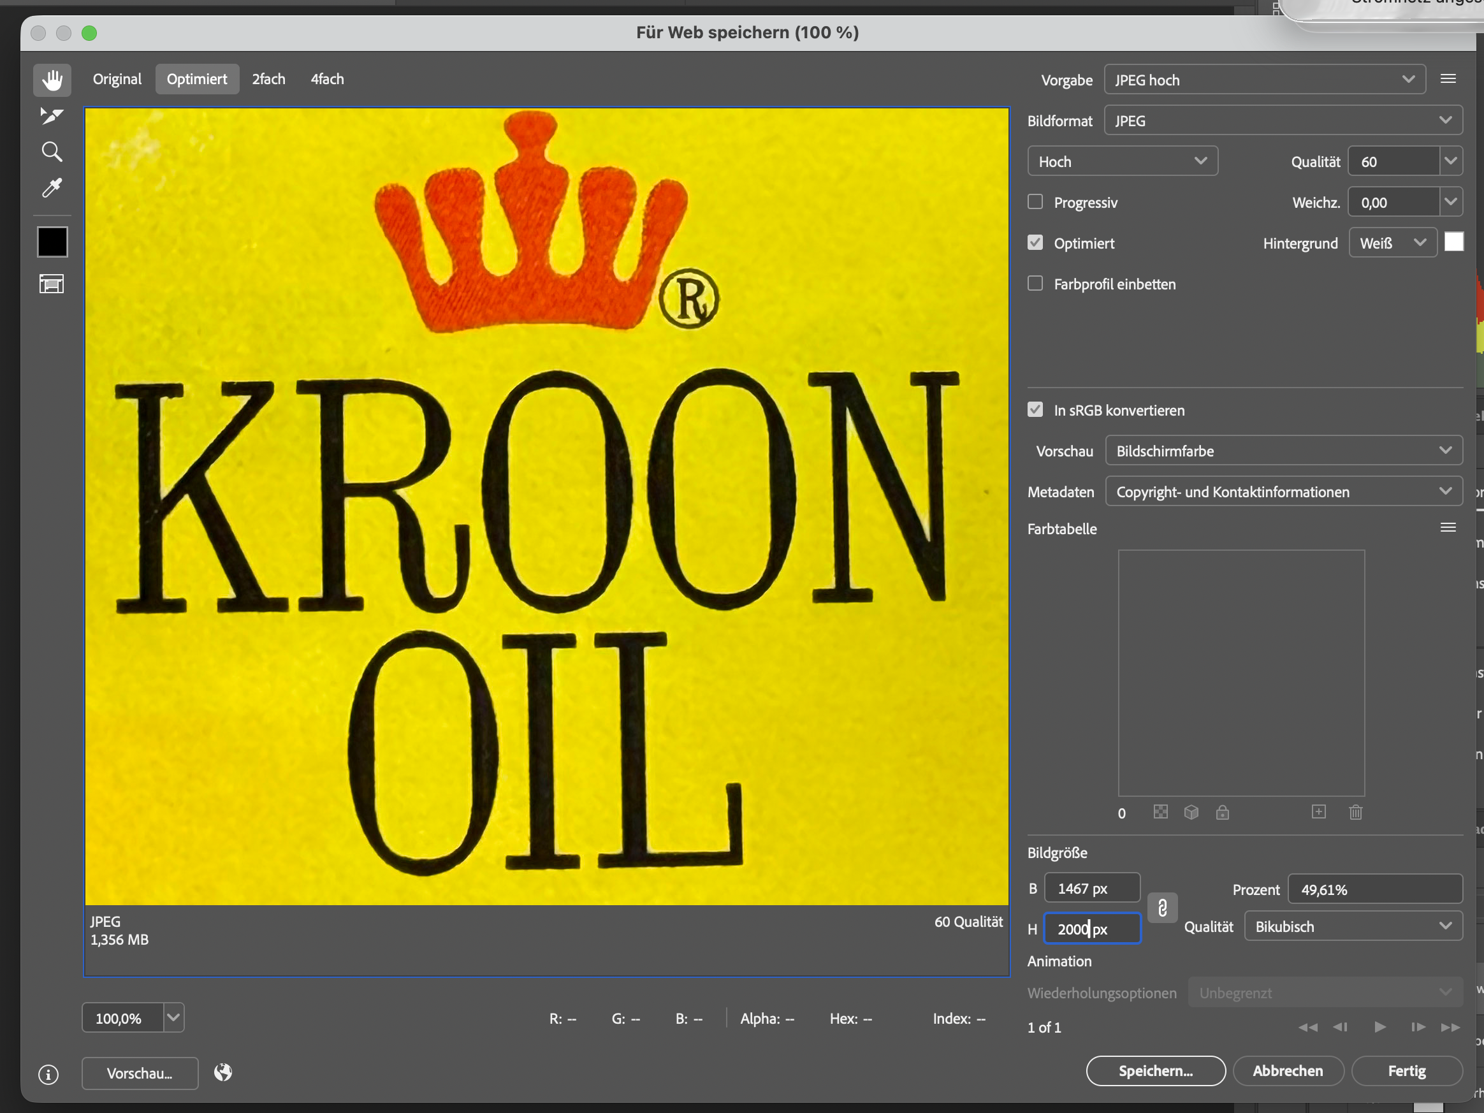1484x1113 pixels.
Task: Open the Qualität 60 slider arrow
Action: pyautogui.click(x=1450, y=162)
